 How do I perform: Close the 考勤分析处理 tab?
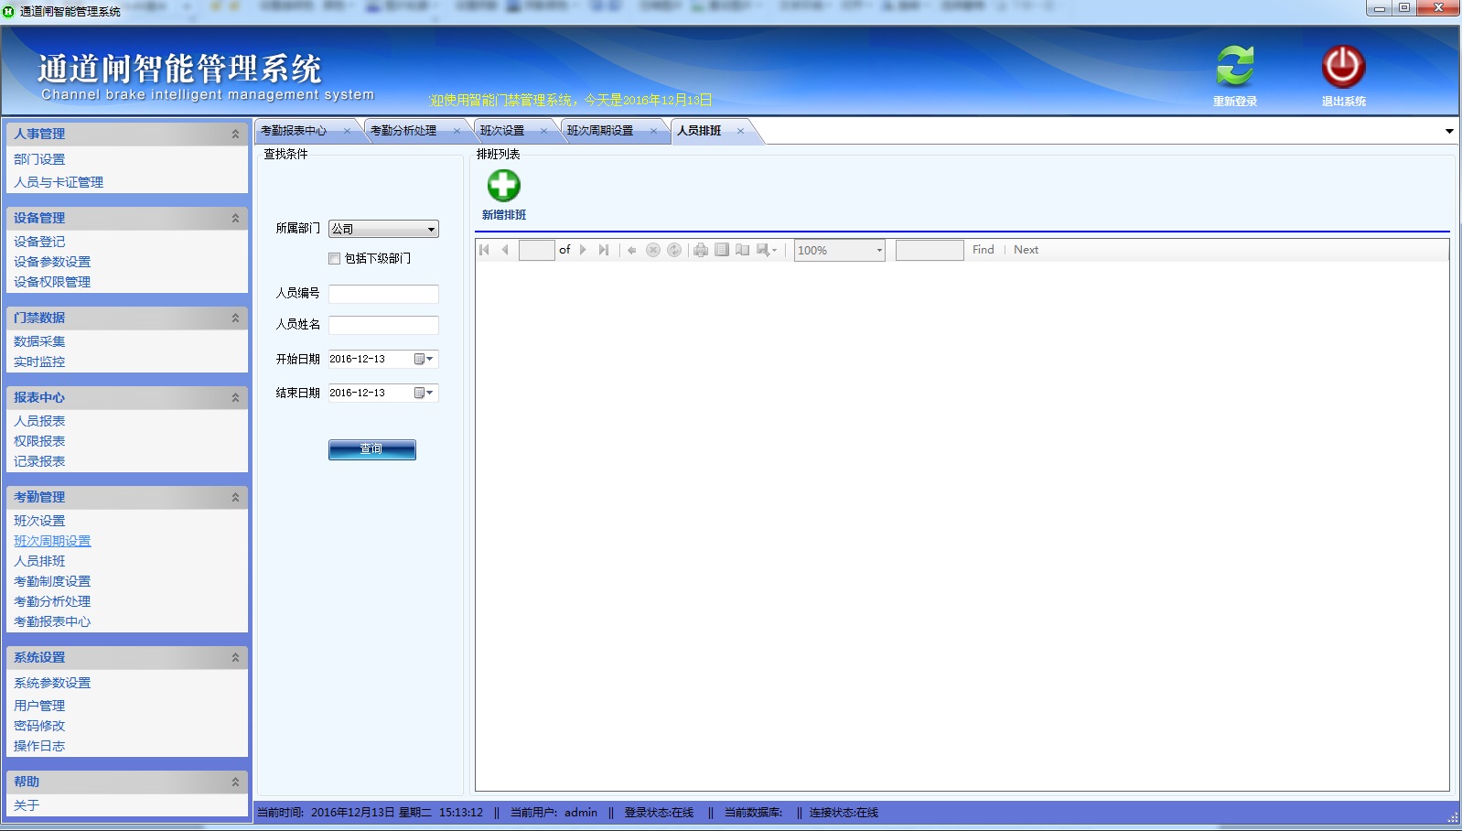pos(457,131)
